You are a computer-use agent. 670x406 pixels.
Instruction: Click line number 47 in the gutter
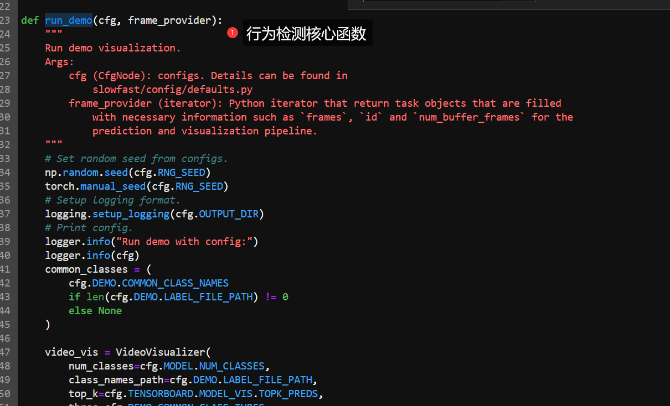pyautogui.click(x=6, y=352)
